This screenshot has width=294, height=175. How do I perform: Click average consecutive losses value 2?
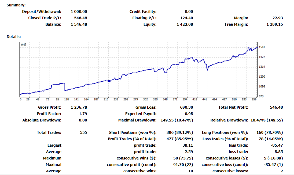click(x=282, y=171)
